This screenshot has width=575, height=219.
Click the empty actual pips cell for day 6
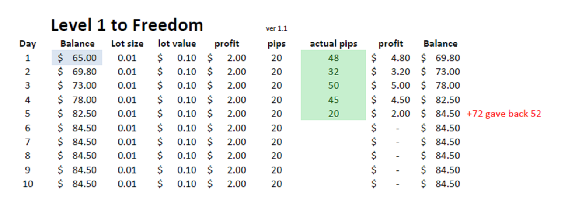pyautogui.click(x=333, y=128)
